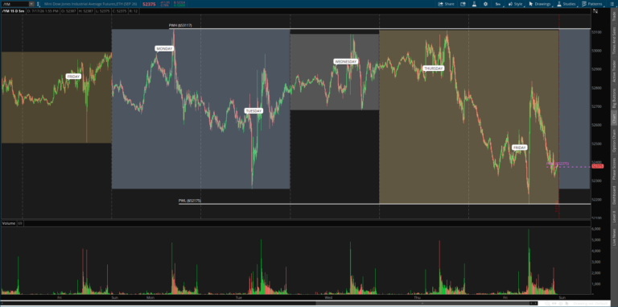Screen dimensions: 618x307
Task: Click the /YM symbol input field
Action: pos(15,4)
